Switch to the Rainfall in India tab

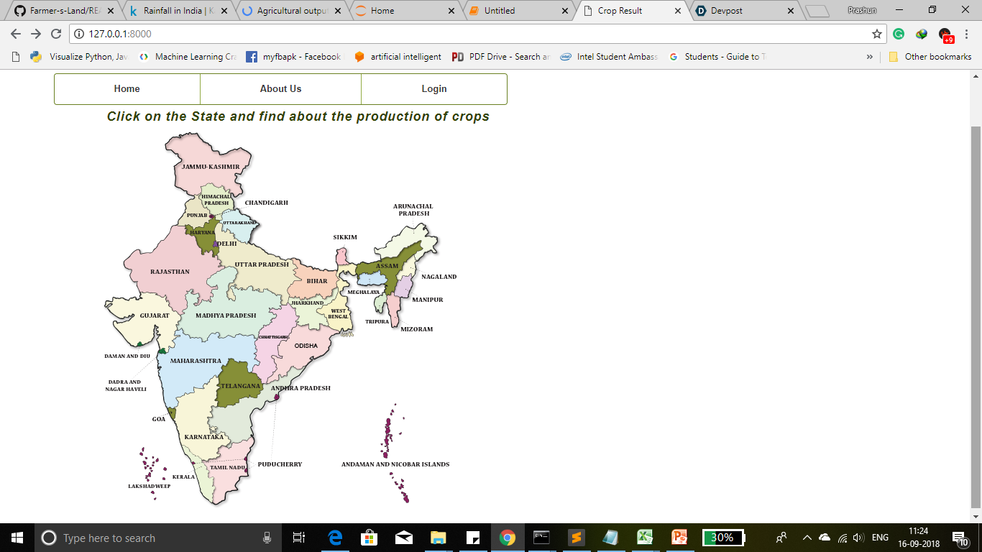(x=173, y=10)
